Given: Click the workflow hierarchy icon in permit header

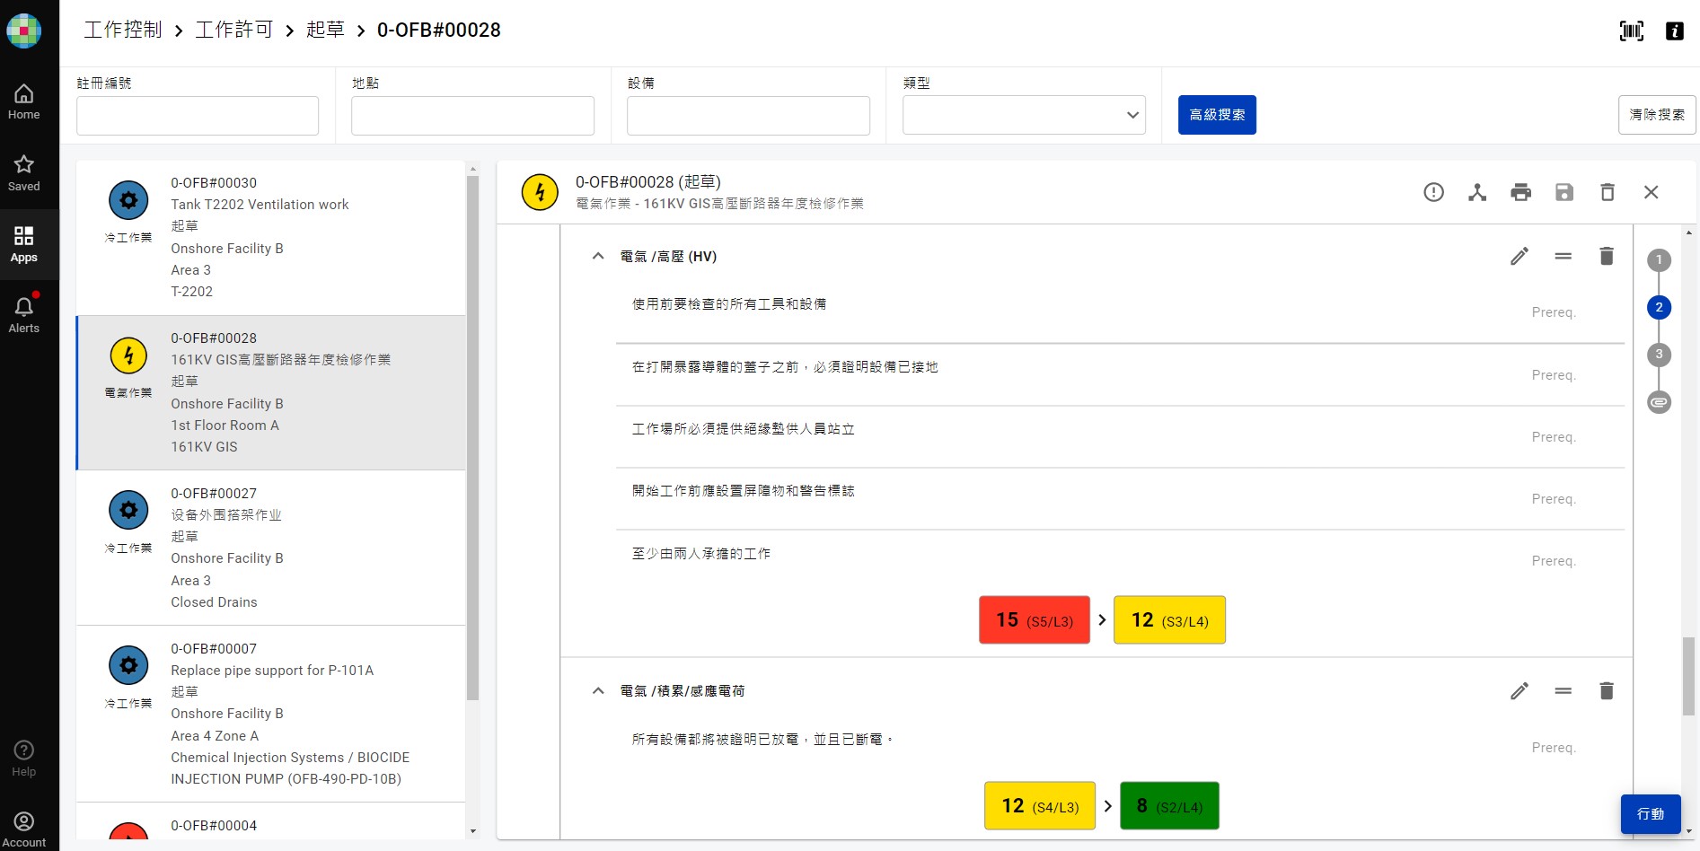Looking at the screenshot, I should [x=1477, y=192].
